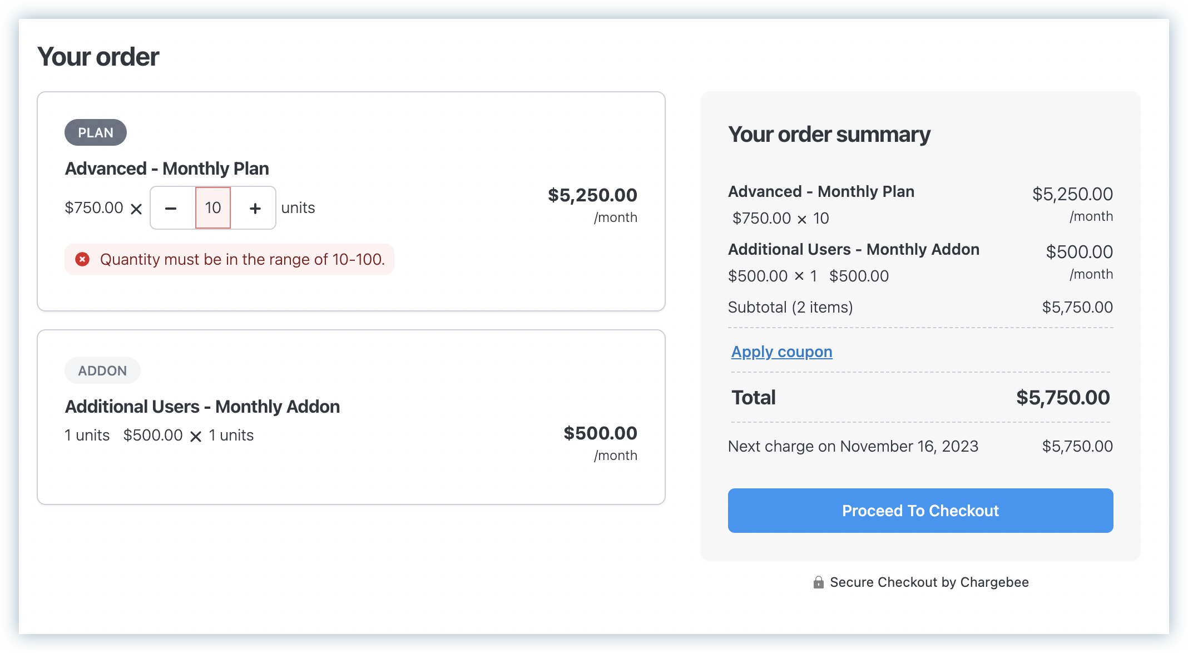The height and width of the screenshot is (653, 1188).
Task: Click the Your order summary heading
Action: [829, 135]
